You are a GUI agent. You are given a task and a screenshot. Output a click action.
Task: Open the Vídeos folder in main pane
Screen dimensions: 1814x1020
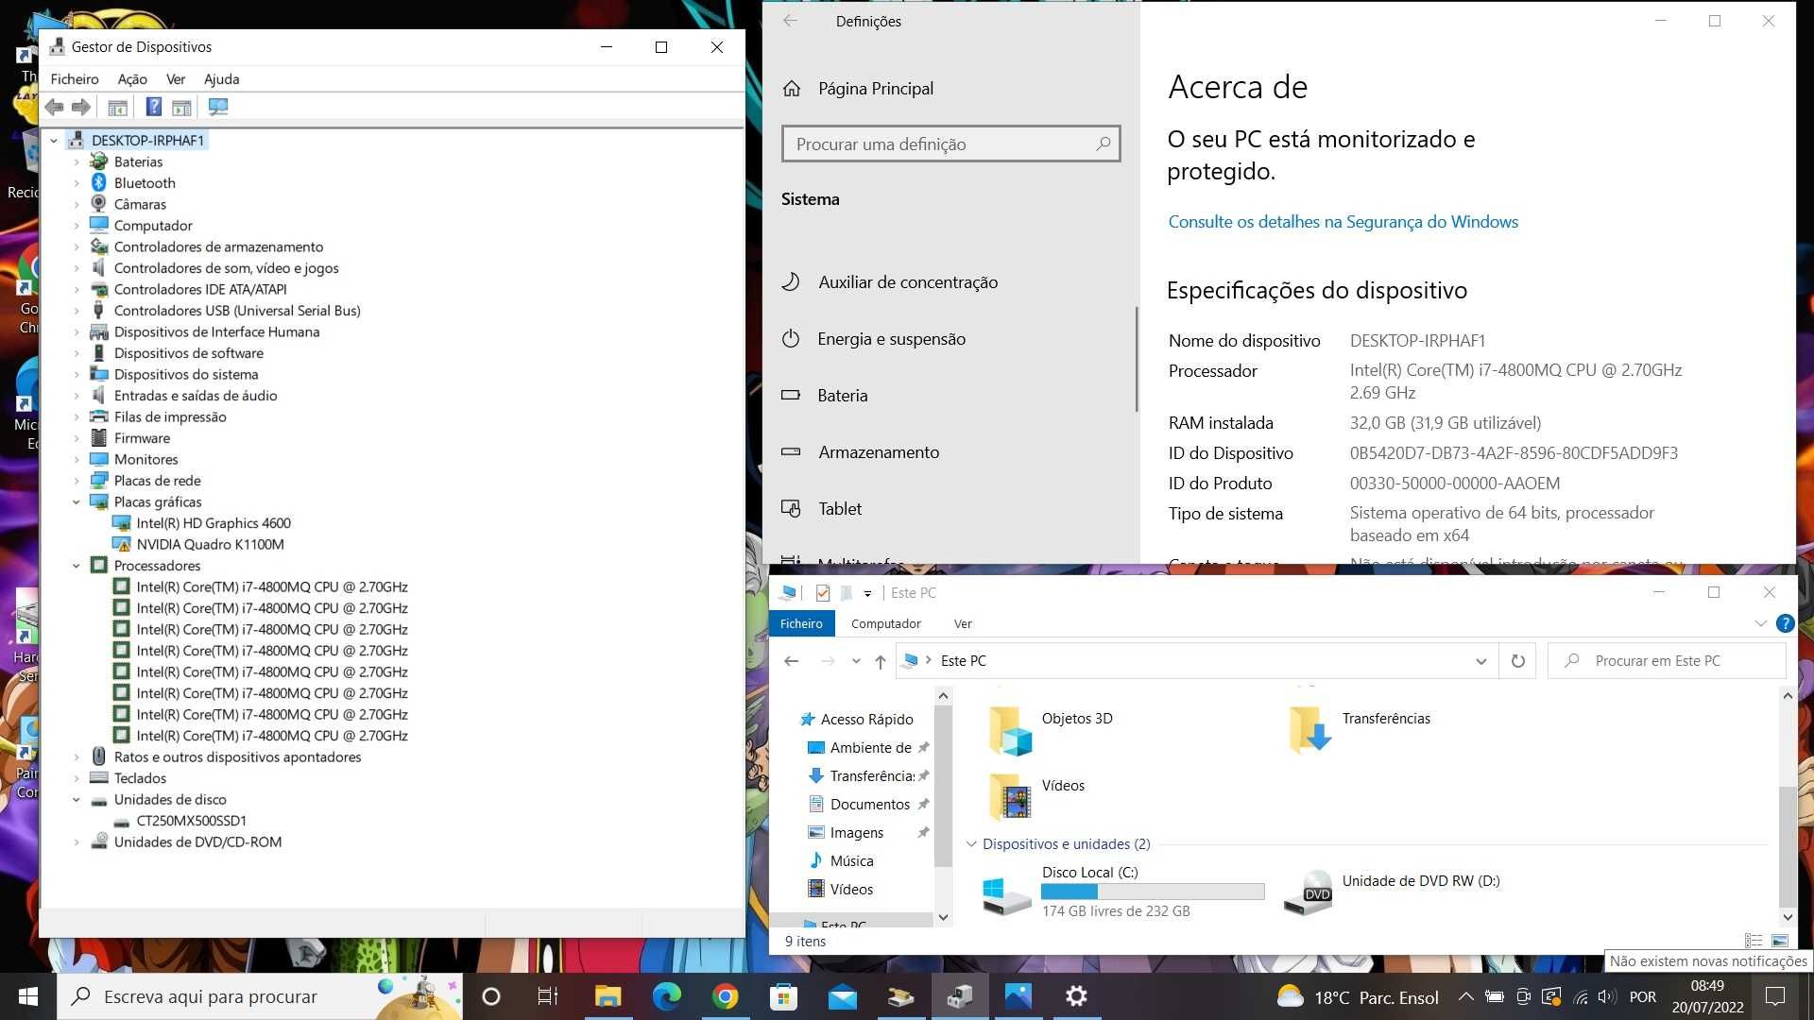click(1036, 795)
